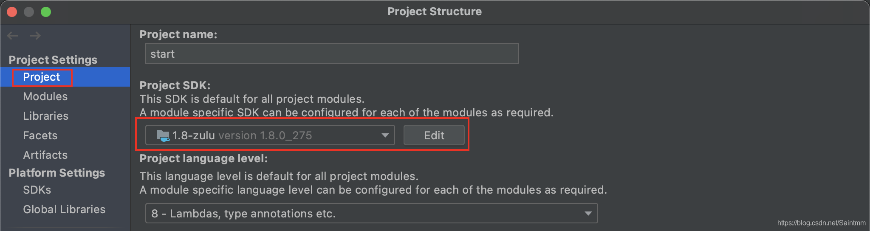This screenshot has height=231, width=870.
Task: Maximize the Project Structure window
Action: pos(46,12)
